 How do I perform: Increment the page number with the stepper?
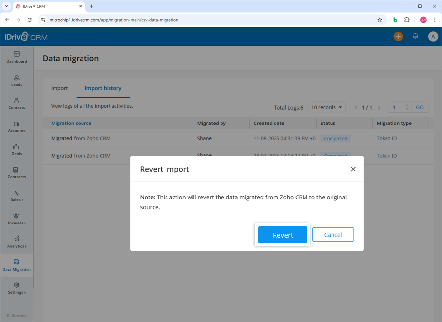407,105
